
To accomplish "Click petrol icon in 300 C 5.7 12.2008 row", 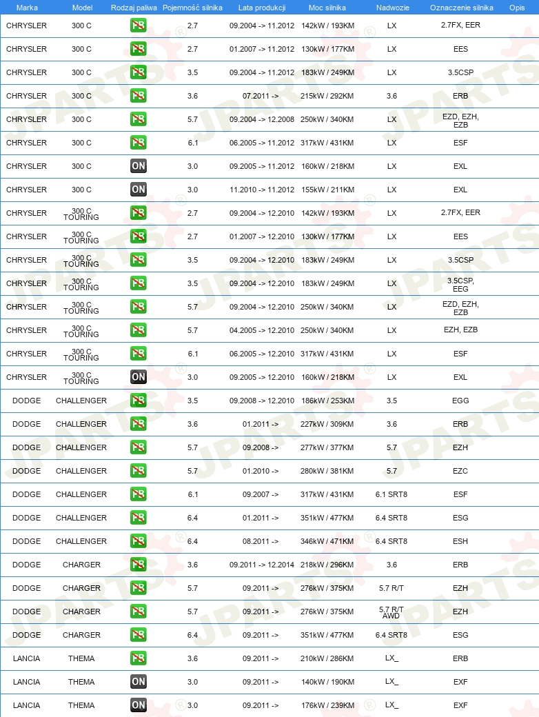I will coord(138,119).
